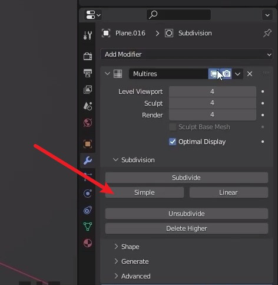Screen dimensions: 278x285
Task: Expand the Generate subpanel
Action: (x=116, y=261)
